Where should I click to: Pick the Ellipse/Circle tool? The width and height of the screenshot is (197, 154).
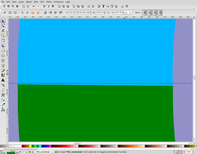3,51
